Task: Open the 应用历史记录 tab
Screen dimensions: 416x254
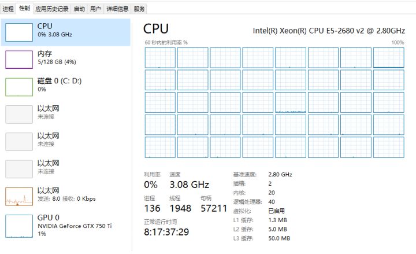Action: point(52,9)
